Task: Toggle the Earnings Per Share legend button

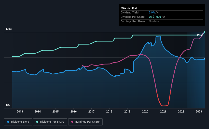Action: [x=85, y=122]
